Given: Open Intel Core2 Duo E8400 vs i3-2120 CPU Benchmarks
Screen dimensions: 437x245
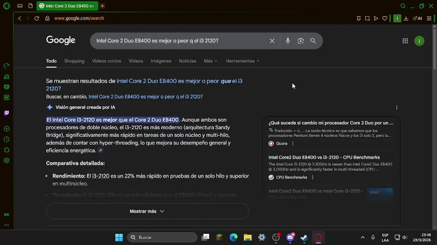Looking at the screenshot, I should click(x=324, y=158).
